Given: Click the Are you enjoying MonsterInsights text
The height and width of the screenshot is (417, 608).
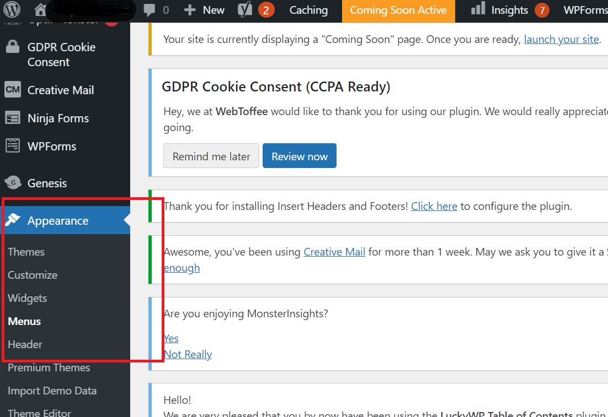Looking at the screenshot, I should tap(246, 313).
